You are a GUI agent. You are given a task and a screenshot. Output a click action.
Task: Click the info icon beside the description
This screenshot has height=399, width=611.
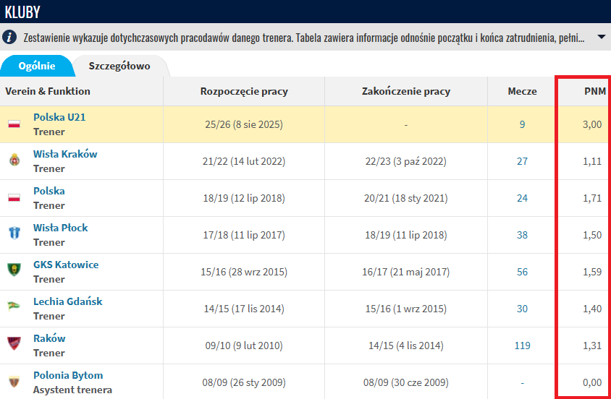(9, 38)
